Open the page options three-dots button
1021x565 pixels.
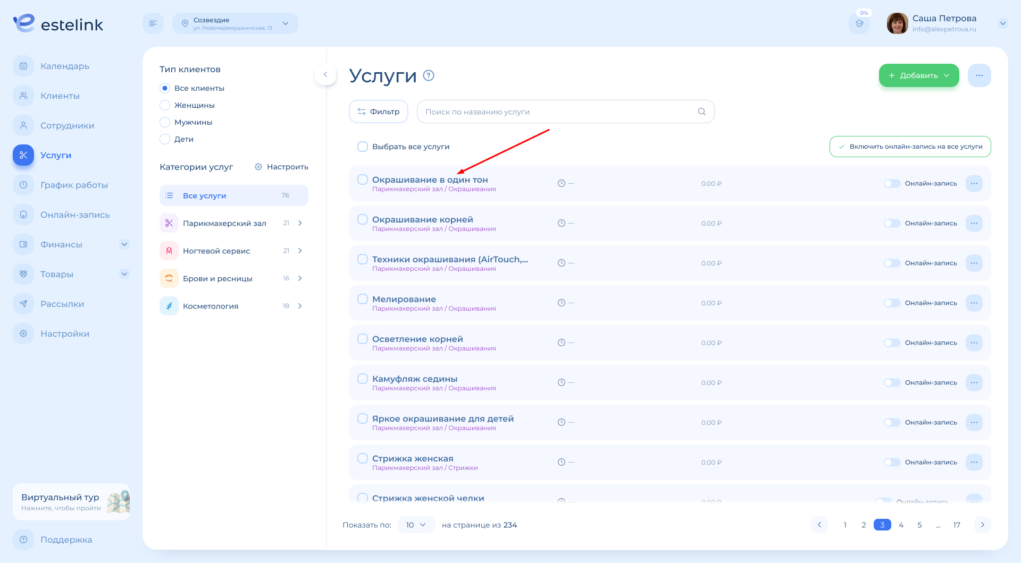pos(979,75)
